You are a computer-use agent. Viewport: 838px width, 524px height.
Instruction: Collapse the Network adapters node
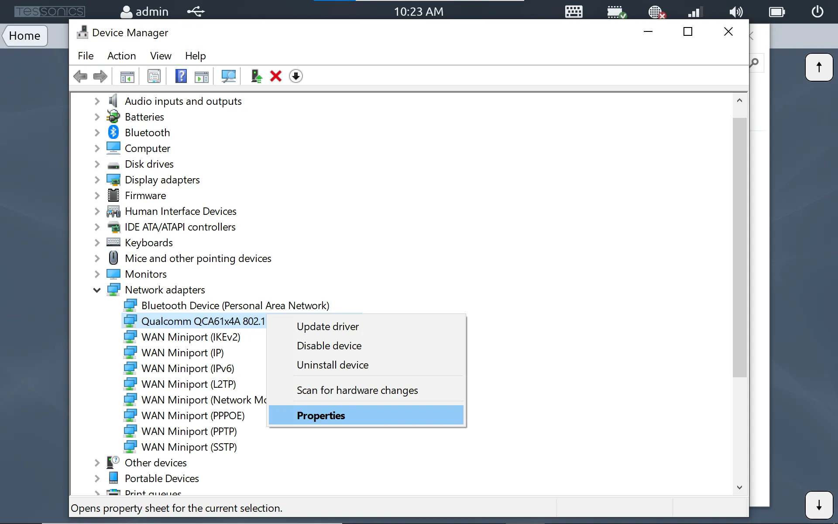(x=97, y=290)
